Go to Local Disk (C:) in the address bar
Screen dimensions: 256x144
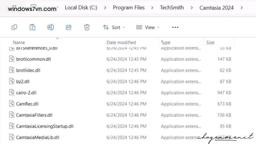coord(81,7)
